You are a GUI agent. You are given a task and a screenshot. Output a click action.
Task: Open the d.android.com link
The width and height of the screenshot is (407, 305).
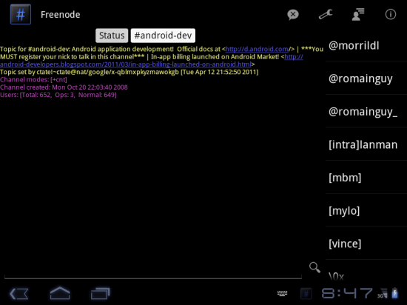tap(257, 49)
